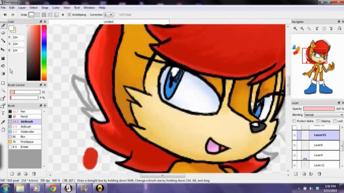Screen dimensions: 344x193
Task: Open the Layer menu
Action: [x=22, y=8]
